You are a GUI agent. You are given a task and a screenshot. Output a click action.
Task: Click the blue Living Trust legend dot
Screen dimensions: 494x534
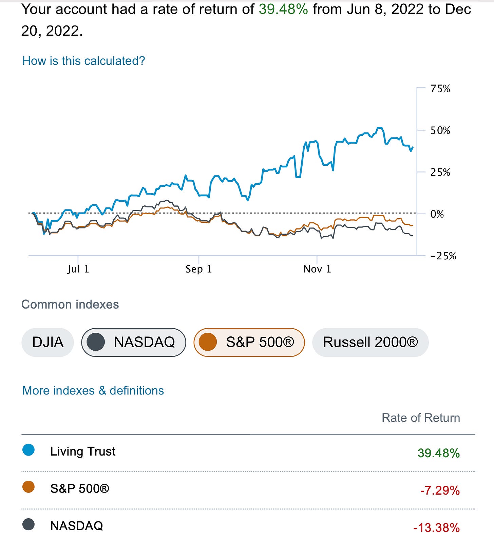pos(28,450)
